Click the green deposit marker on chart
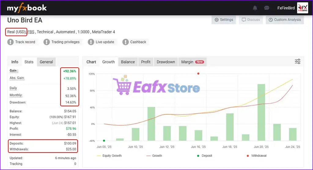This screenshot has width=313, height=170. point(104,141)
